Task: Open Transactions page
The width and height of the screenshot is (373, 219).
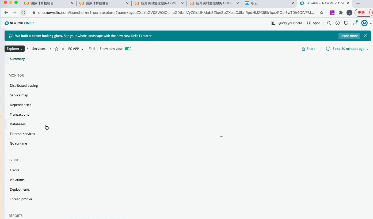Action: (20, 115)
